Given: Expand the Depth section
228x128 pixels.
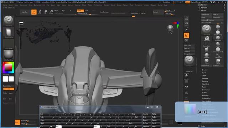Looking at the screenshot, I should tap(204, 76).
